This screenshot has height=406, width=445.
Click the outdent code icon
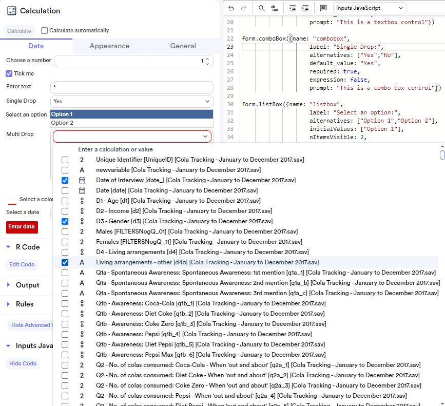tap(293, 8)
